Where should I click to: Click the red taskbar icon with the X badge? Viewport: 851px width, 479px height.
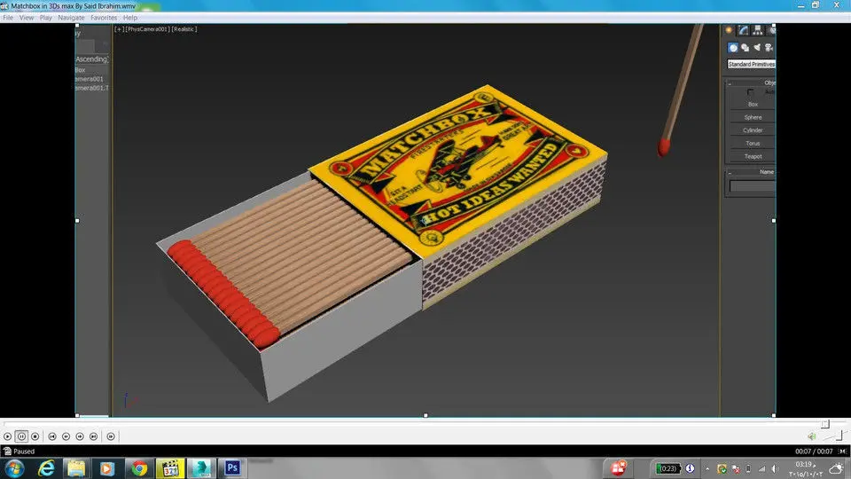[x=618, y=468]
